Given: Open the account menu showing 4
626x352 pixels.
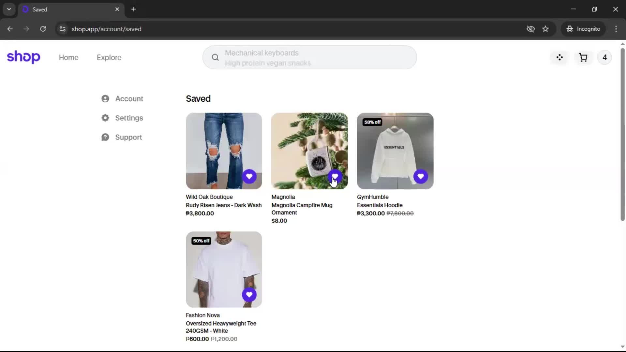Looking at the screenshot, I should coord(604,58).
